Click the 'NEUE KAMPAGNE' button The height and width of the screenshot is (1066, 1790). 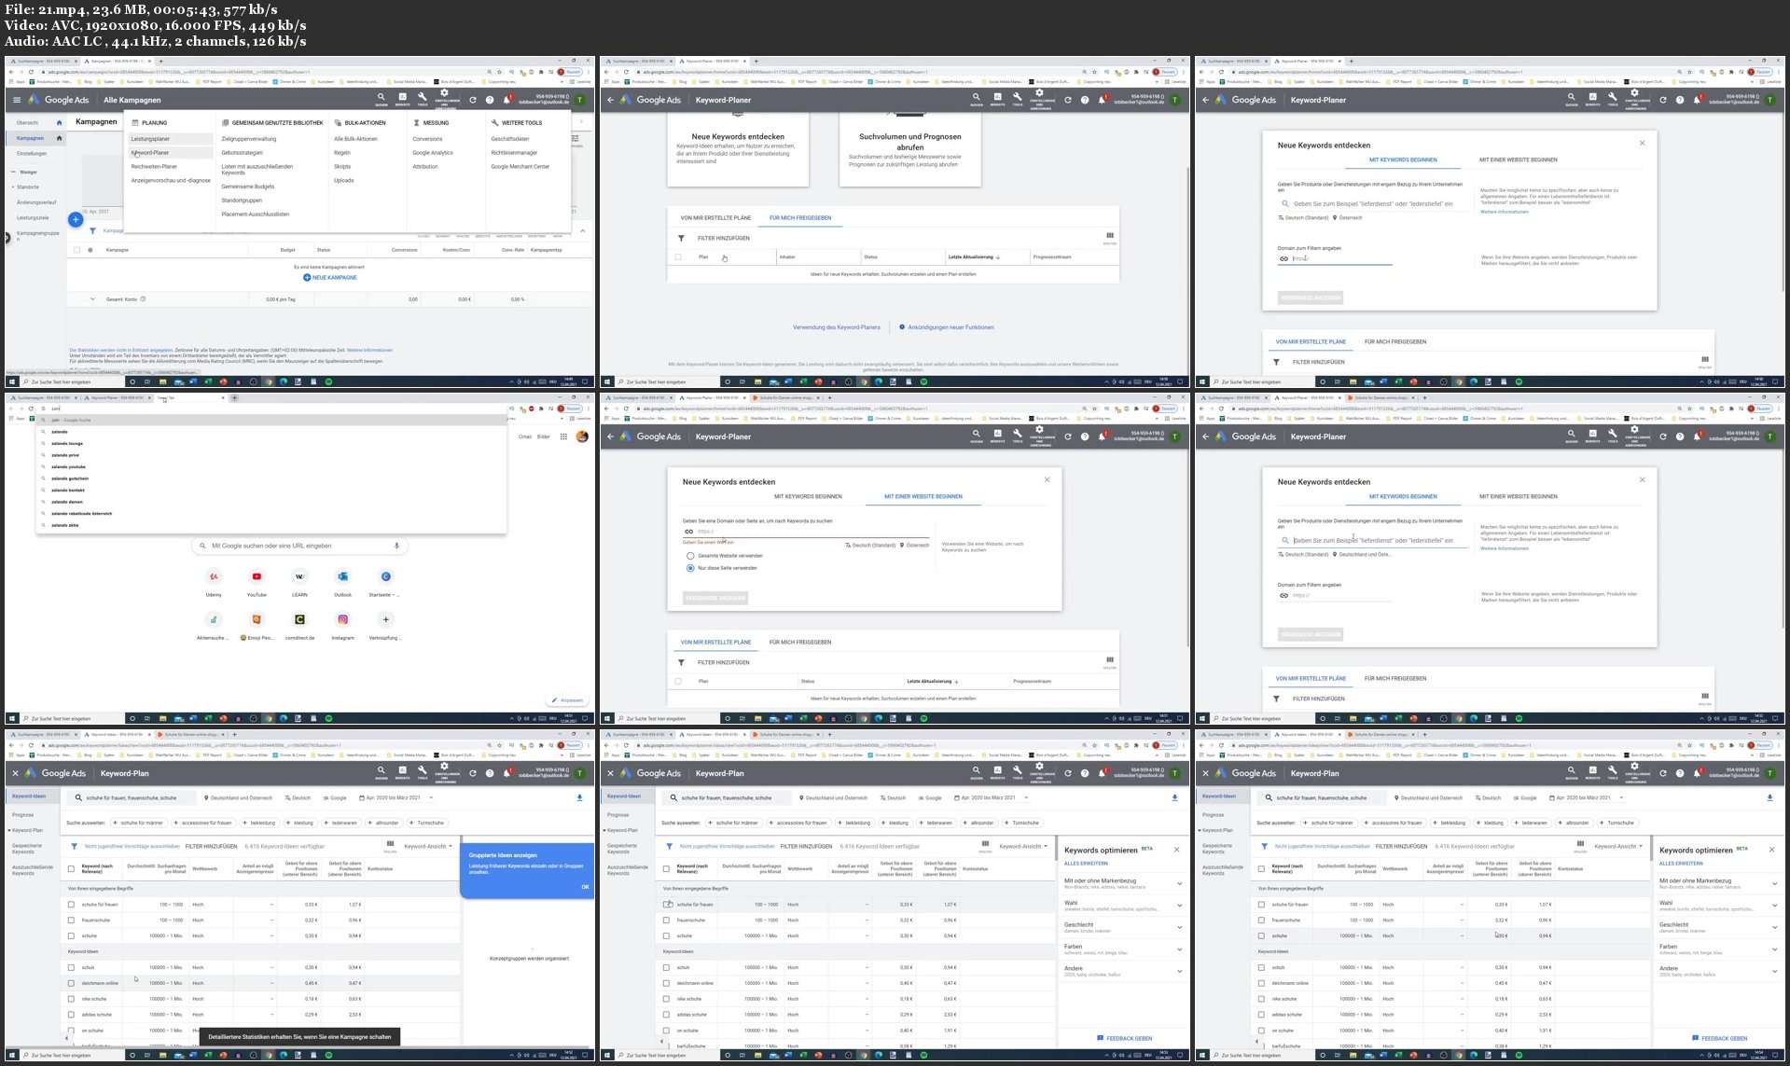[x=330, y=278]
